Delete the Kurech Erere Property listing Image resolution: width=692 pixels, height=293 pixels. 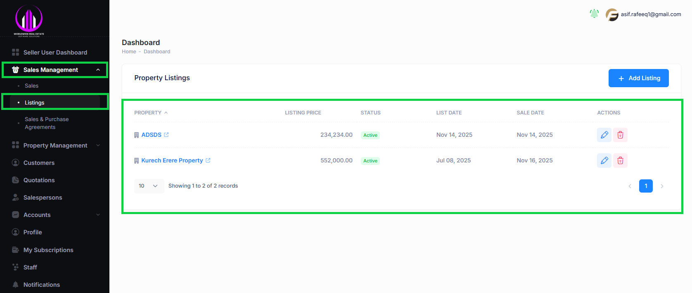[620, 160]
